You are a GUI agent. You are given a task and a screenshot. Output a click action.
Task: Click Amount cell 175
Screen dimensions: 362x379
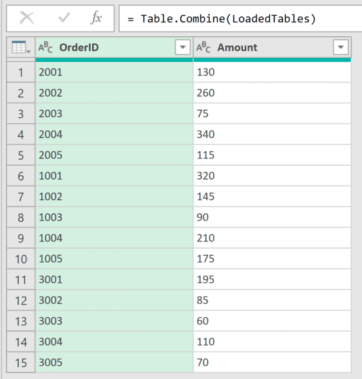tap(272, 259)
